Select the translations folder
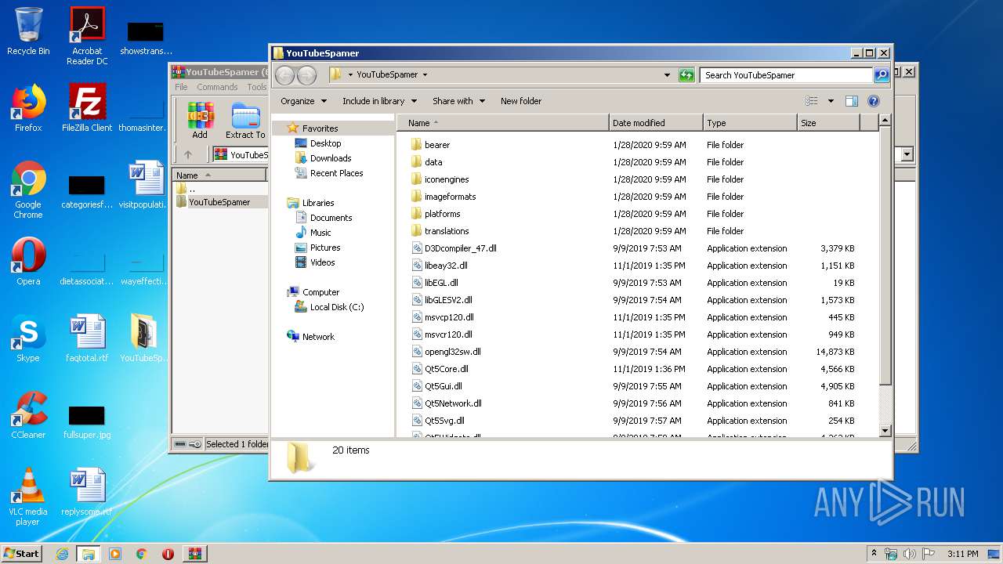Image resolution: width=1003 pixels, height=564 pixels. tap(447, 231)
